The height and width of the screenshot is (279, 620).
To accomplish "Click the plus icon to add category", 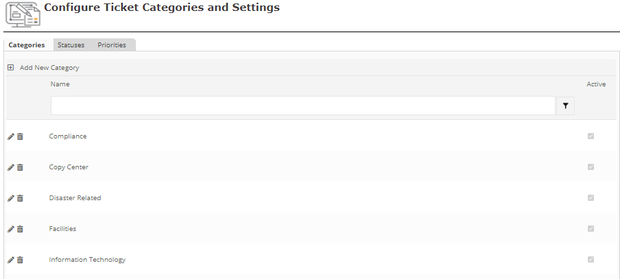I will click(10, 68).
